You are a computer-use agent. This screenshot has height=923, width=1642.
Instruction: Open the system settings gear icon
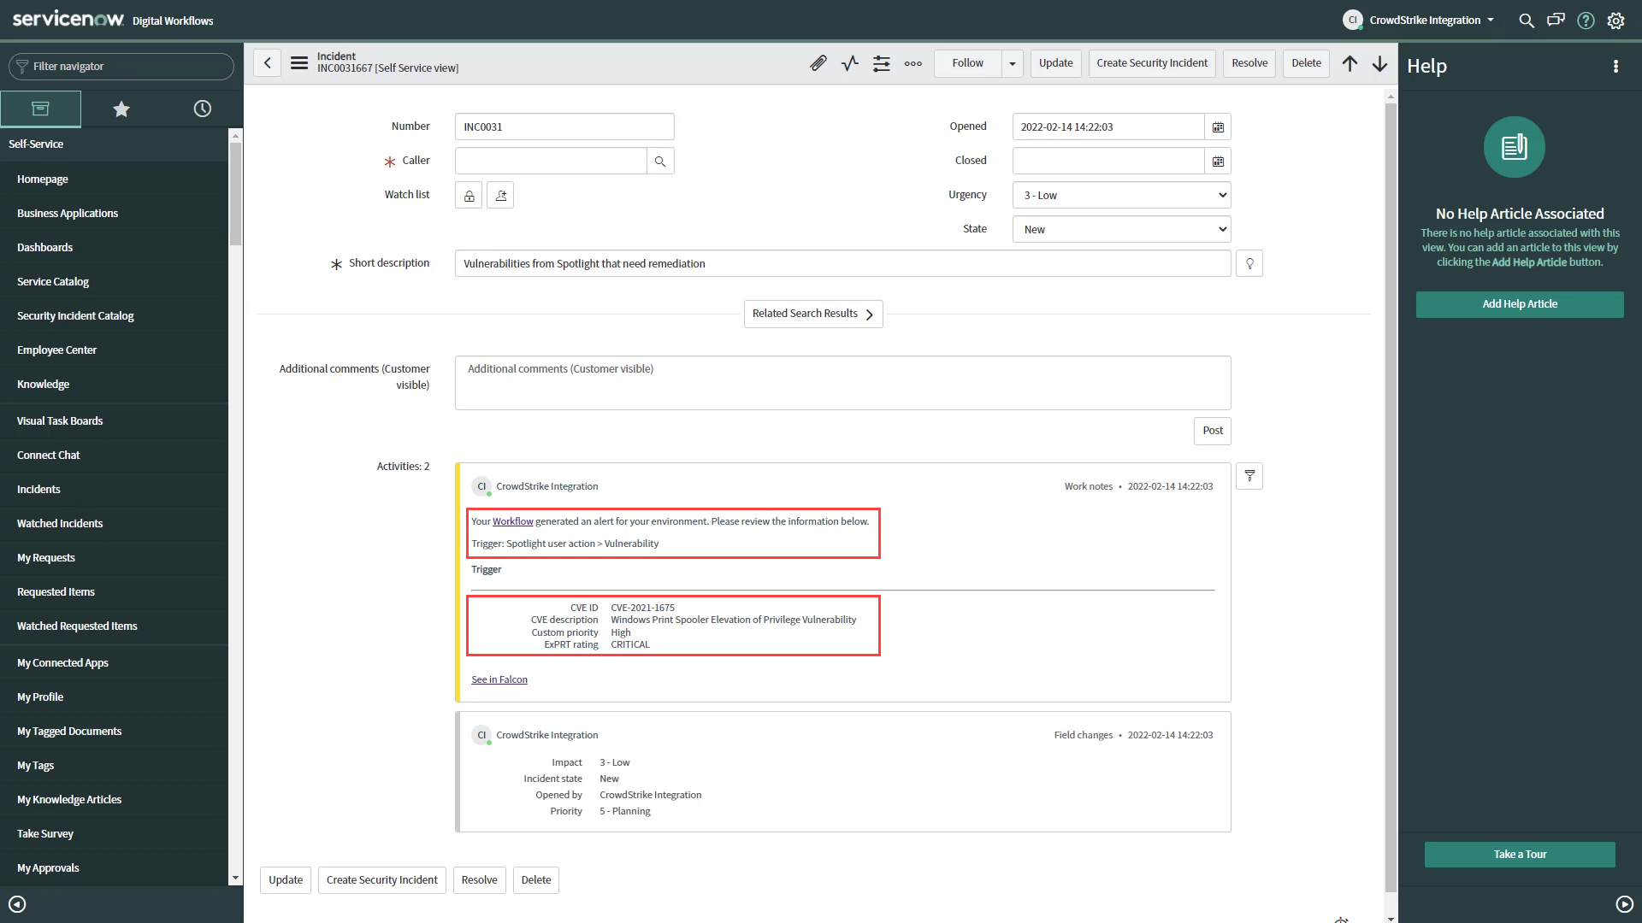coord(1615,21)
